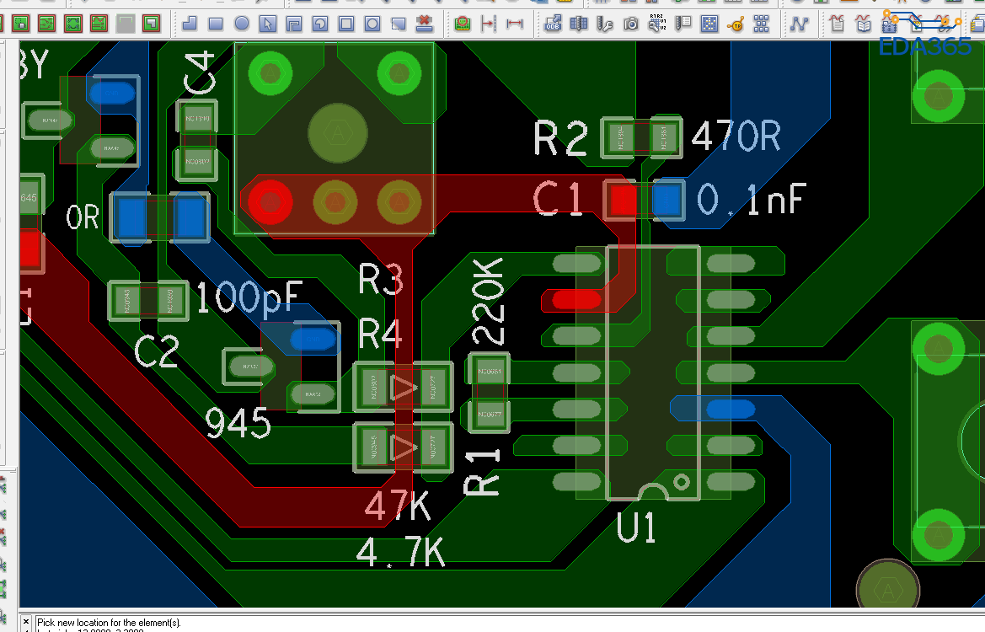985x632 pixels.
Task: Activate the Shape Select arrow tool
Action: click(x=268, y=24)
